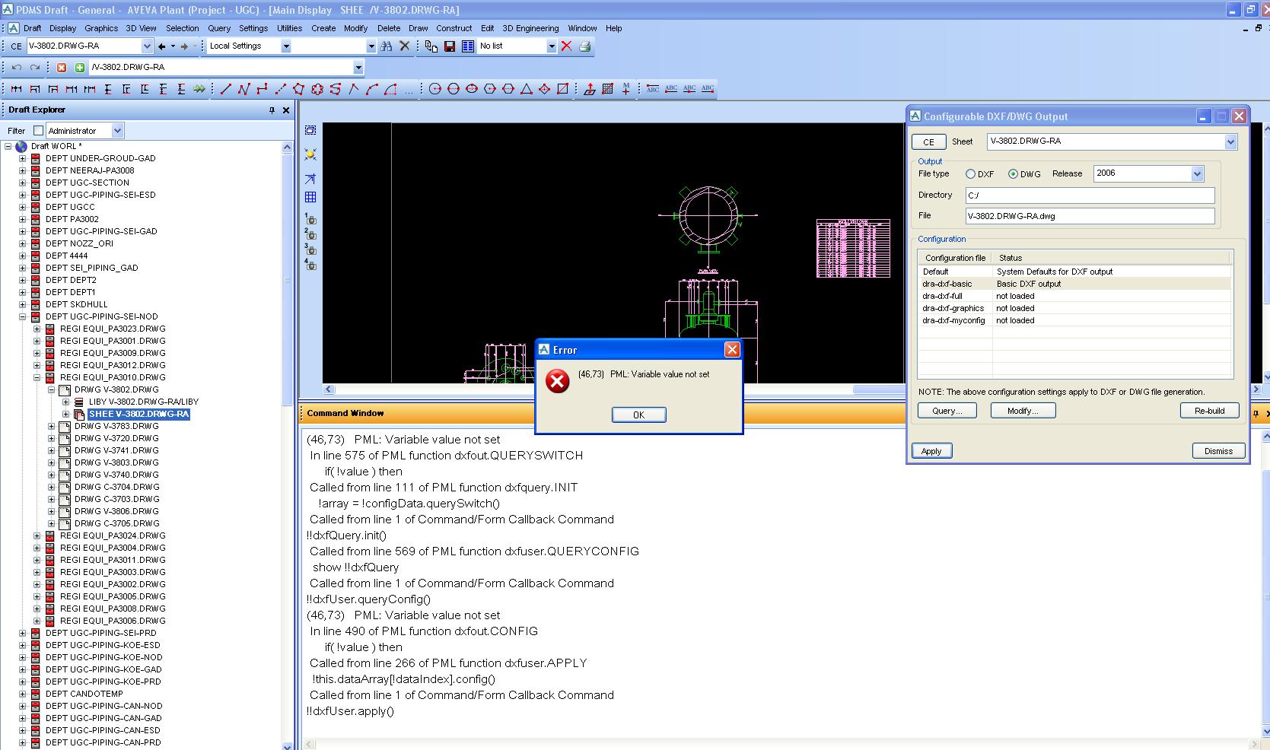Click the Draft Explorer scrollbar down arrow
This screenshot has height=750, width=1270.
(287, 745)
